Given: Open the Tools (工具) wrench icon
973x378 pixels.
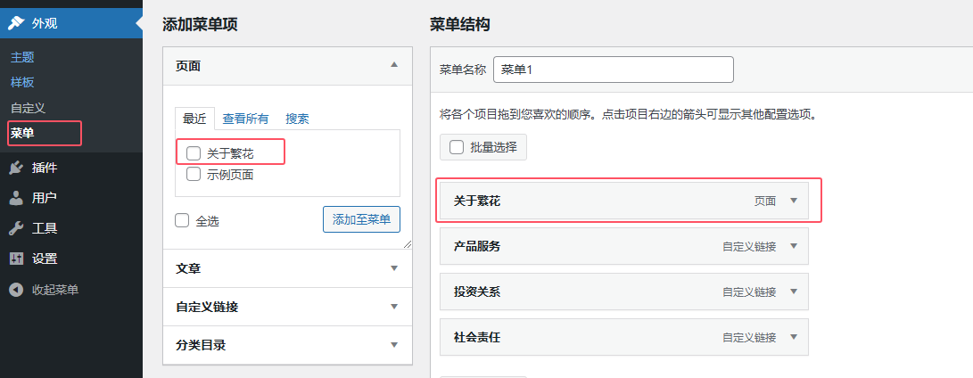Looking at the screenshot, I should click(x=16, y=228).
